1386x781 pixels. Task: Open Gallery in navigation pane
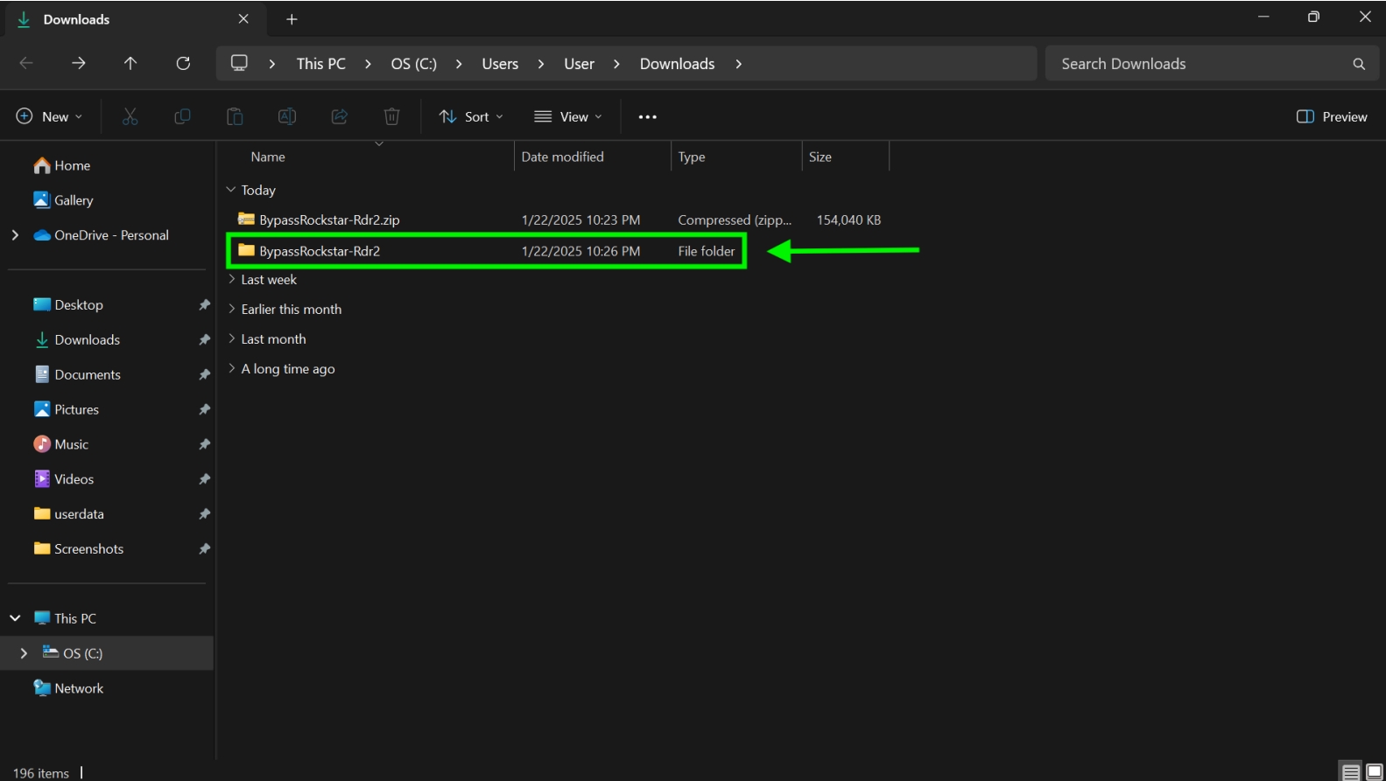point(63,200)
